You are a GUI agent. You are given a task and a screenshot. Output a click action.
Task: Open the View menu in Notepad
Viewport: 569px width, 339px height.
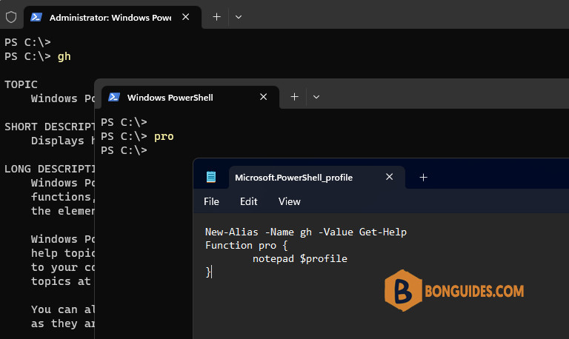coord(289,201)
